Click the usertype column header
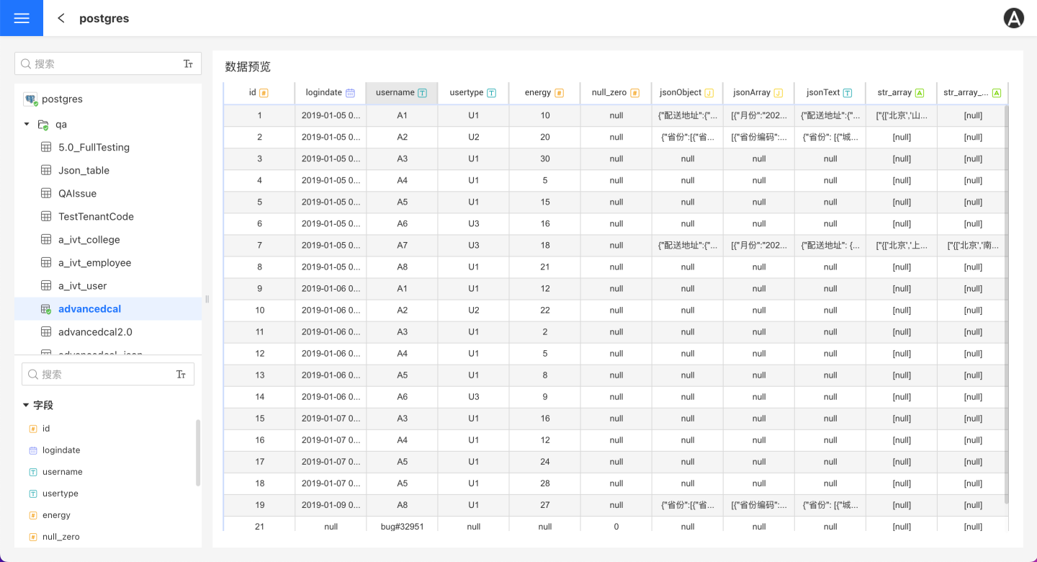Screen dimensions: 1037x562 click(467, 93)
